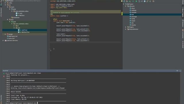Select the test lifecycle goal
This screenshot has width=184, height=104.
[133, 15]
